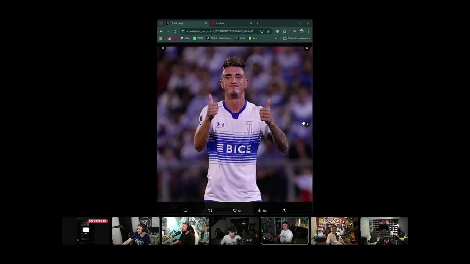Screen dimensions: 470x264
Task: Click the x.com address bar URL
Action: click(x=220, y=31)
